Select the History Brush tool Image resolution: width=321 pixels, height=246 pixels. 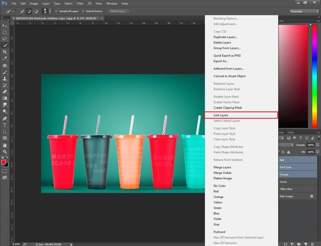tap(4, 85)
